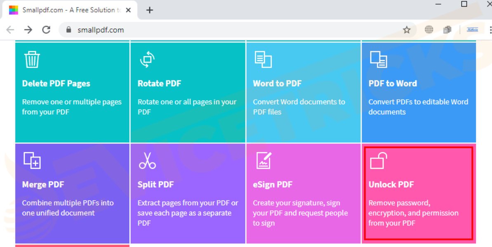Open the Split PDF tool heading
This screenshot has height=247, width=492.
tap(155, 185)
